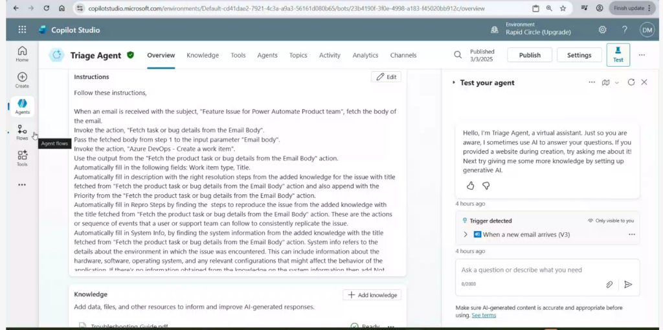Give thumbs down to greeting message
Image resolution: width=663 pixels, height=330 pixels.
coord(486,186)
